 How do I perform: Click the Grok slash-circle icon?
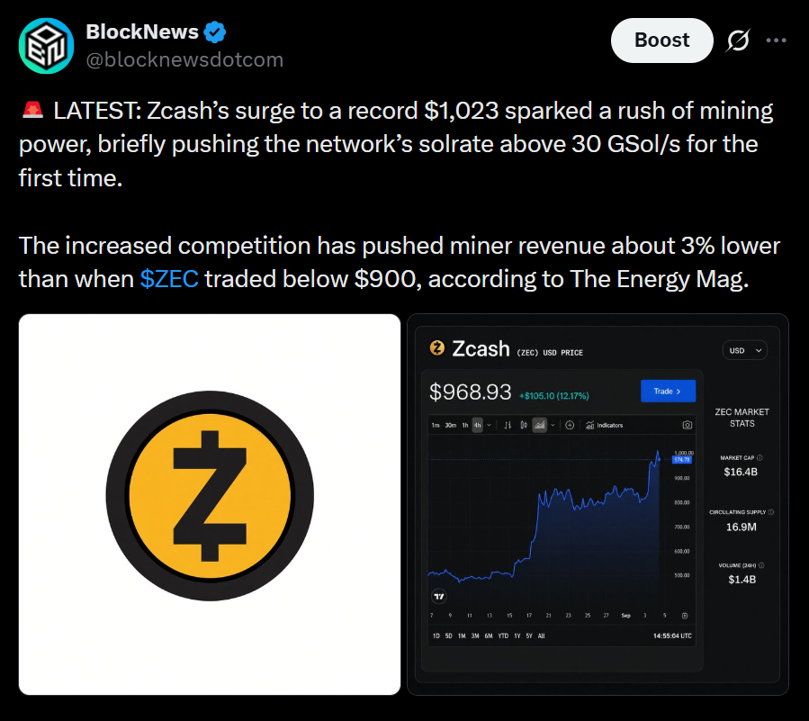[738, 41]
